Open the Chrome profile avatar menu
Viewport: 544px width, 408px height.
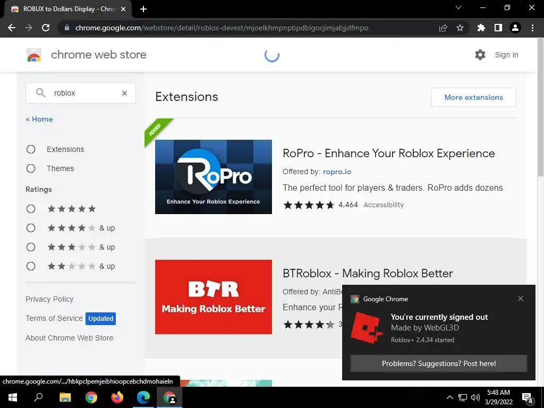coord(515,28)
